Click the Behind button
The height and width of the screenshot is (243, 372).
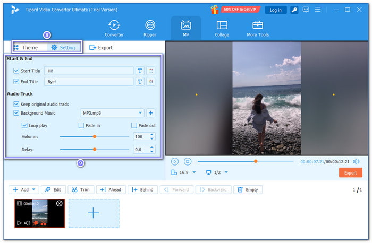142,190
